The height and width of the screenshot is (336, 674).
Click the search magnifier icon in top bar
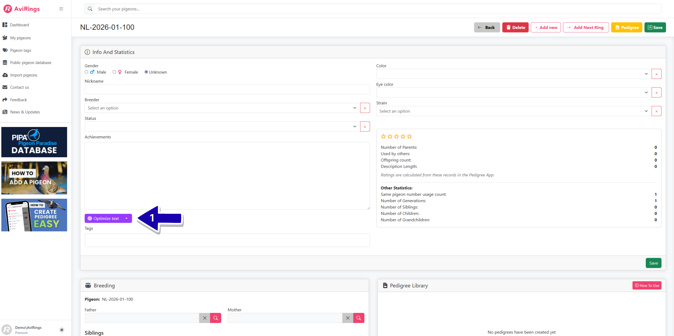[90, 9]
